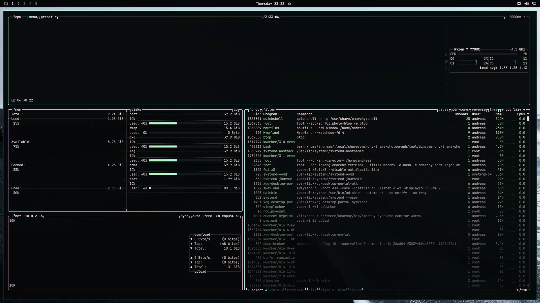This screenshot has height=303, width=540.
Task: Select next network interface with n arrow
Action: 238,216
